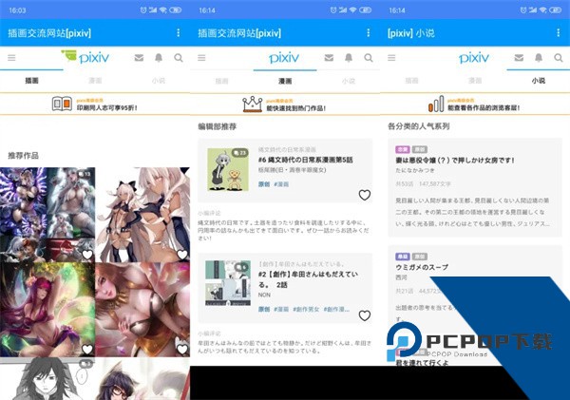Open the hamburger menu in the left screen

[x=11, y=58]
